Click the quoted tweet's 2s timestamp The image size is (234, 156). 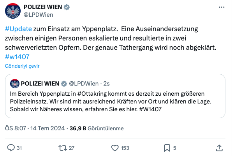[106, 84]
